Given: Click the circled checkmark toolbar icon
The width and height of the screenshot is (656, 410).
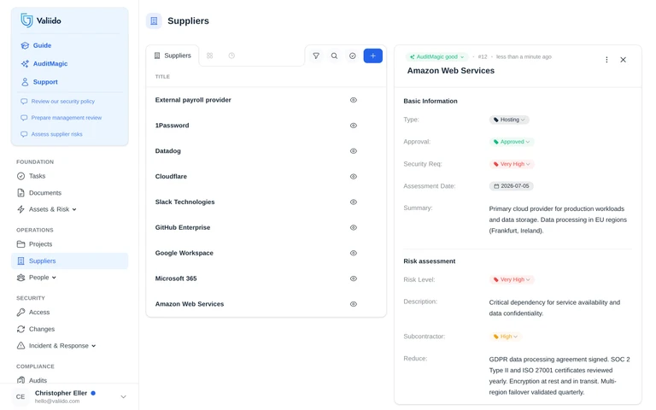Looking at the screenshot, I should coord(353,56).
